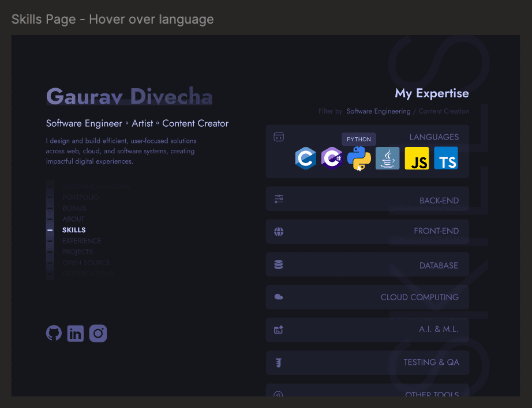Click the Languages code window icon

279,137
